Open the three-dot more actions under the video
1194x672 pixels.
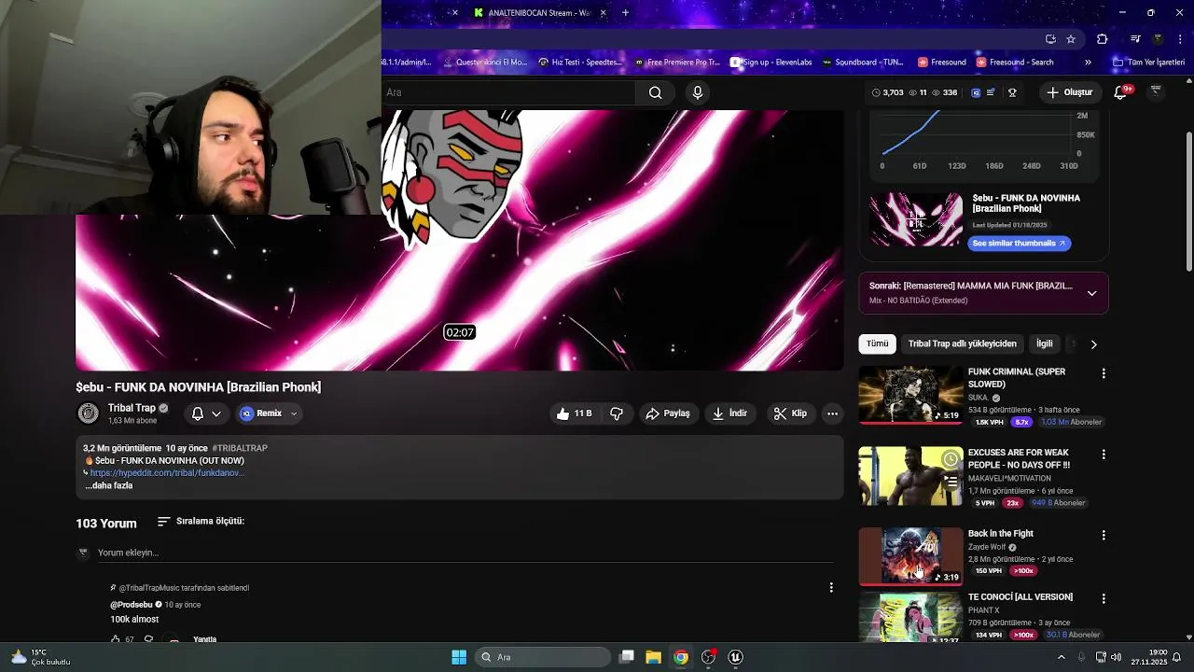[832, 413]
